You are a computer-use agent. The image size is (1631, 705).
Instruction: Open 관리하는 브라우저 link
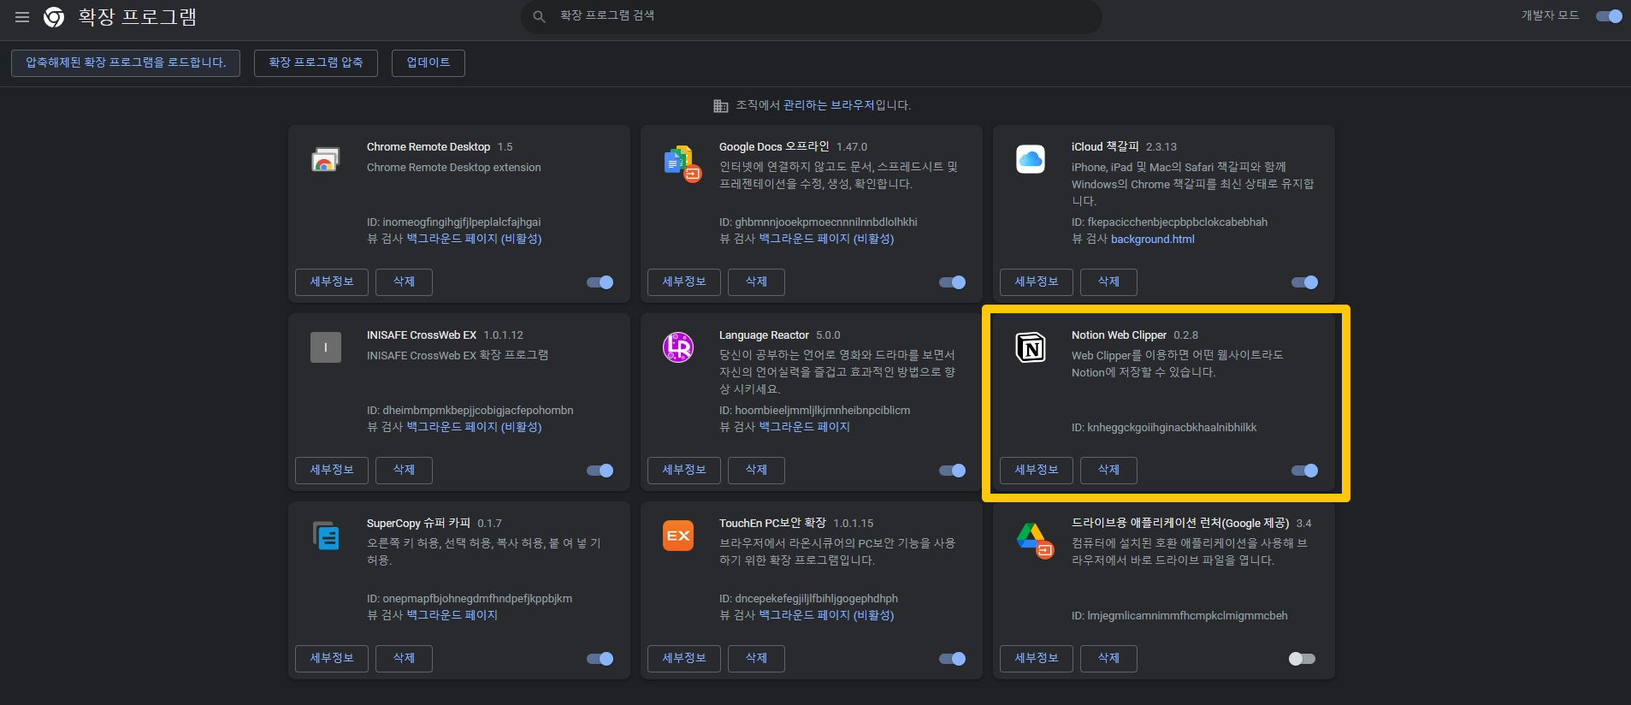click(829, 105)
